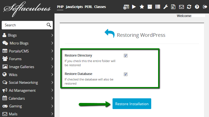The width and height of the screenshot is (209, 117).
Task: Click the Micro Blogs chat bubbles icon
Action: coord(5,43)
